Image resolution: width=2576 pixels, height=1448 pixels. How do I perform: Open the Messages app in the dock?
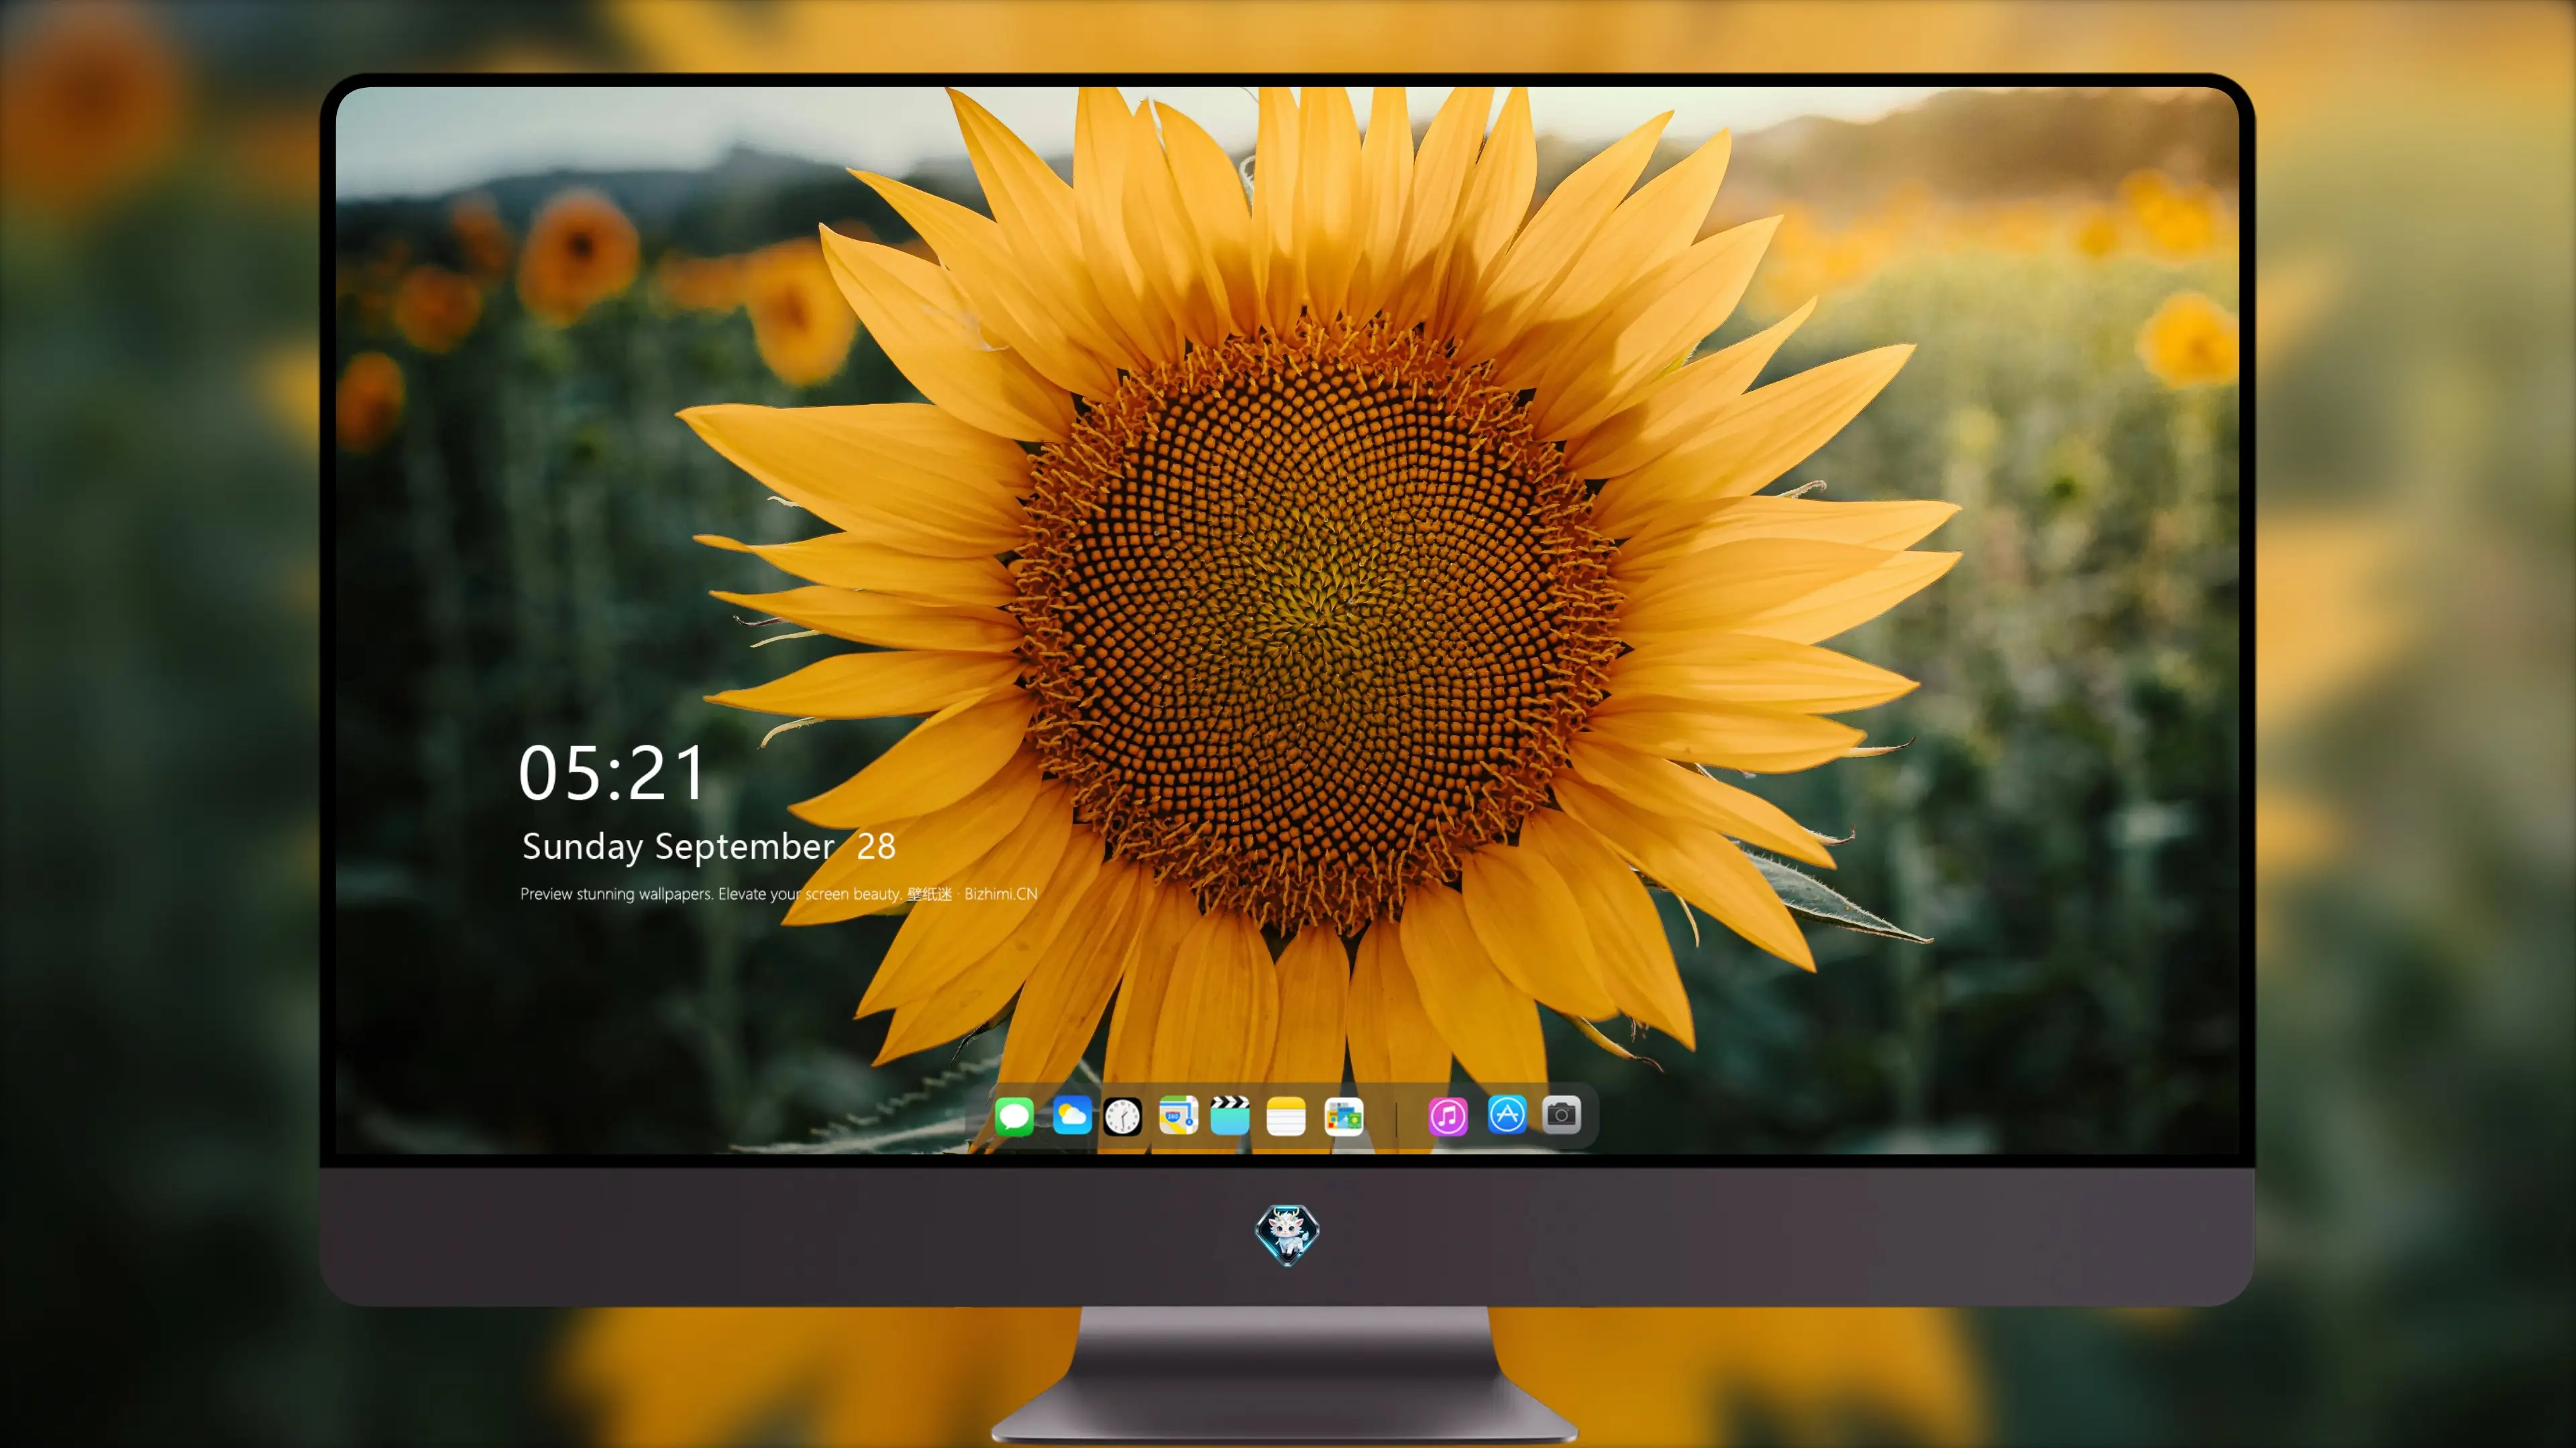coord(1014,1116)
